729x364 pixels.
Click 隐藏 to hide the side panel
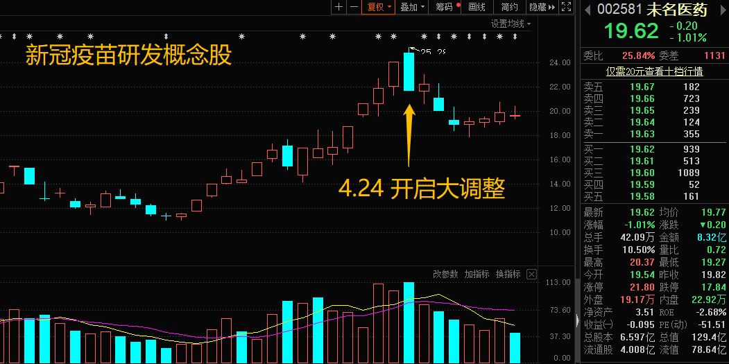click(x=542, y=7)
